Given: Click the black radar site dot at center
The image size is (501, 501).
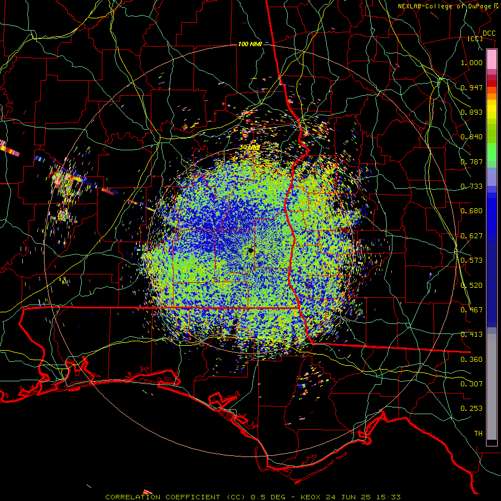Looking at the screenshot, I should [250, 251].
